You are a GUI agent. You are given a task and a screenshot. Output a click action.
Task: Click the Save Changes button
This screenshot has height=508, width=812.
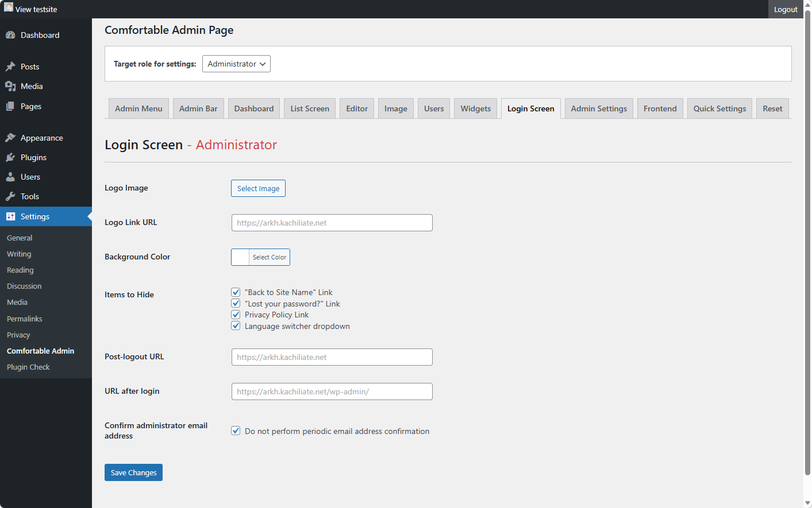[133, 472]
